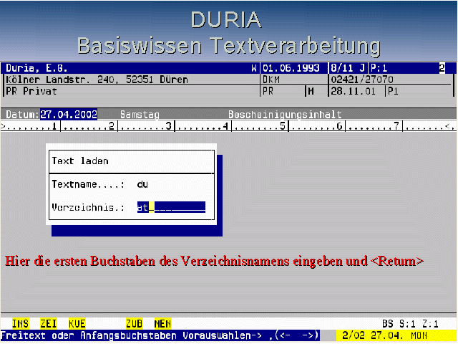
Task: Click the INS status indicator
Action: click(x=21, y=323)
